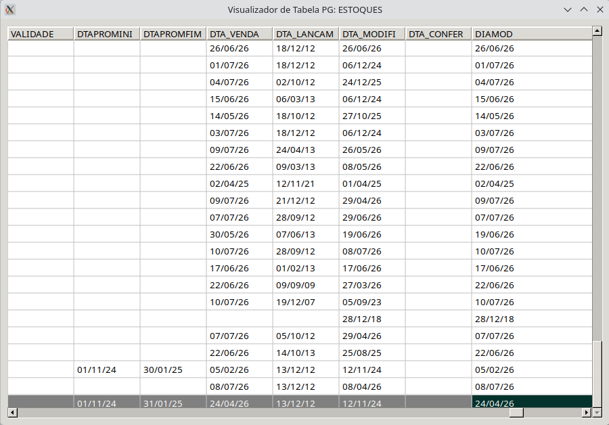Click the DTA_LANCAM column header
Screen dimensions: 609x425
306,35
